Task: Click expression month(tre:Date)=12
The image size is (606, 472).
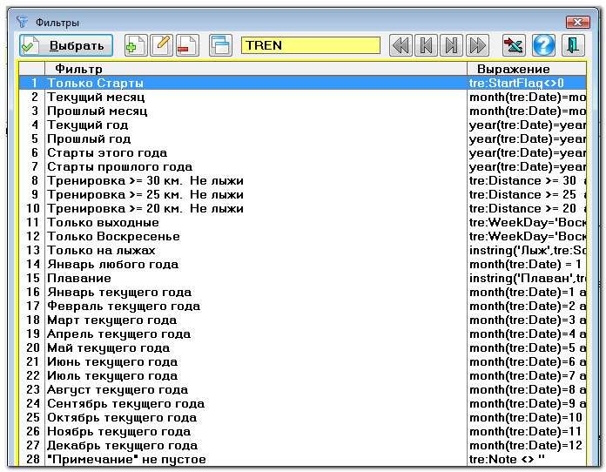Action: coord(526,445)
